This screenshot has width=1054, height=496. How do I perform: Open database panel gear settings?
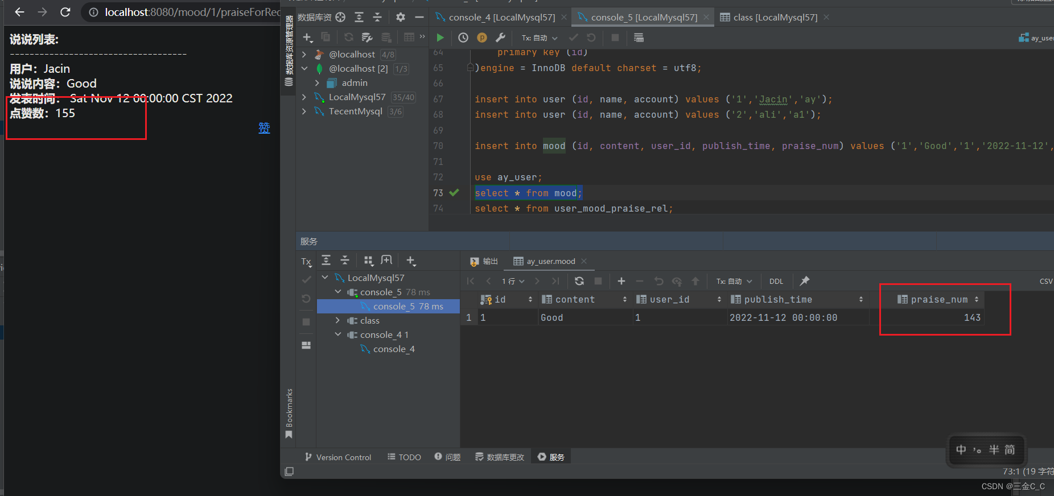click(401, 17)
